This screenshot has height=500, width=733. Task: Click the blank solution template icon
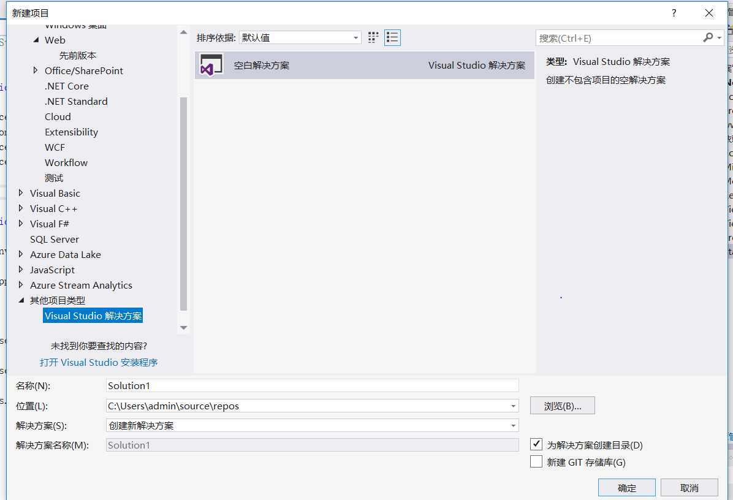(211, 65)
